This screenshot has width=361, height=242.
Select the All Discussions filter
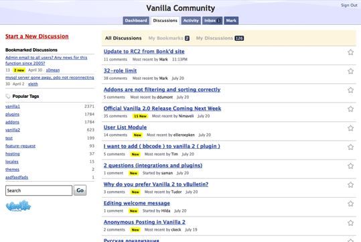click(123, 38)
